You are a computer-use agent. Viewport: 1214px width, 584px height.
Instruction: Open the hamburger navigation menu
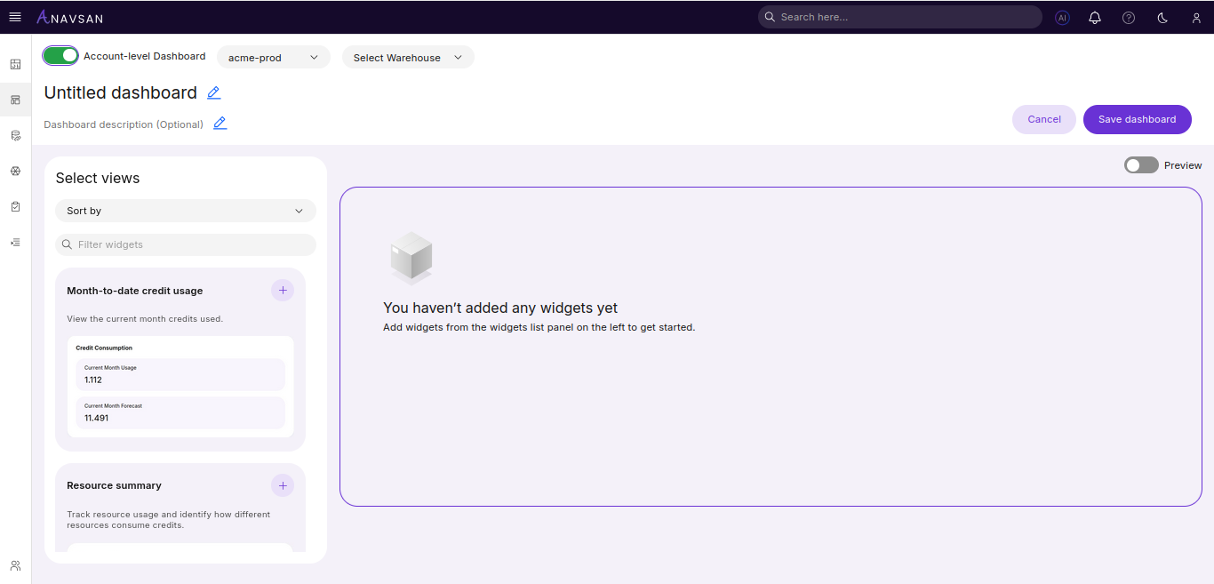[15, 17]
